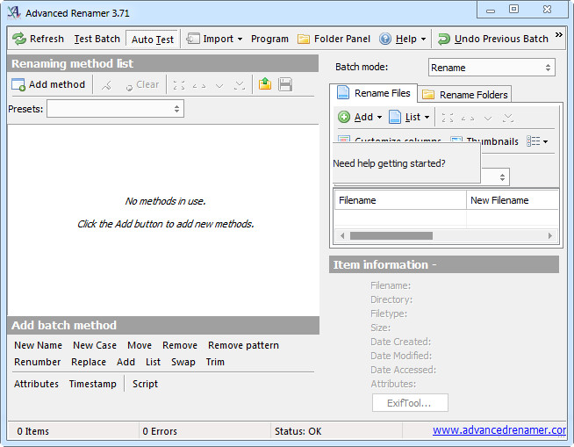Image resolution: width=574 pixels, height=447 pixels.
Task: Choose the Remove pattern batch method
Action: (243, 345)
